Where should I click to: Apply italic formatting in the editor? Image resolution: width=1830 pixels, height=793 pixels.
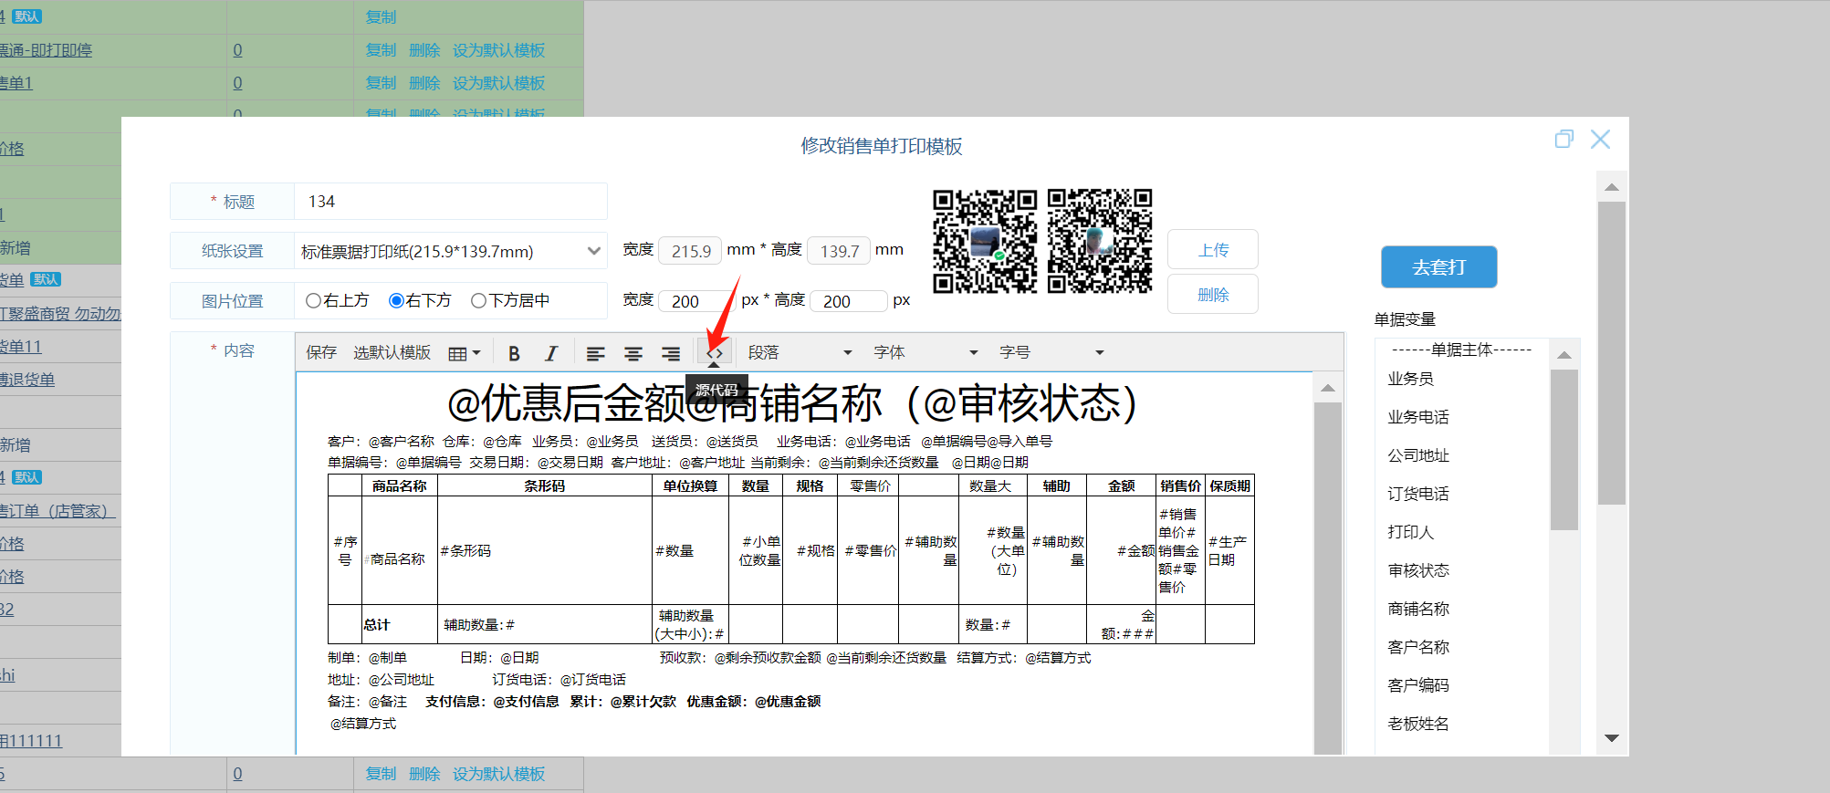click(551, 354)
